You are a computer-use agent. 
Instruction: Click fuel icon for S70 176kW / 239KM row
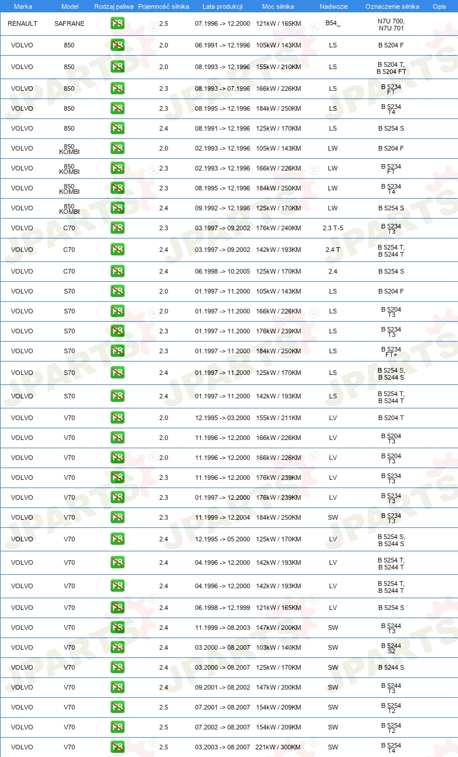(117, 331)
